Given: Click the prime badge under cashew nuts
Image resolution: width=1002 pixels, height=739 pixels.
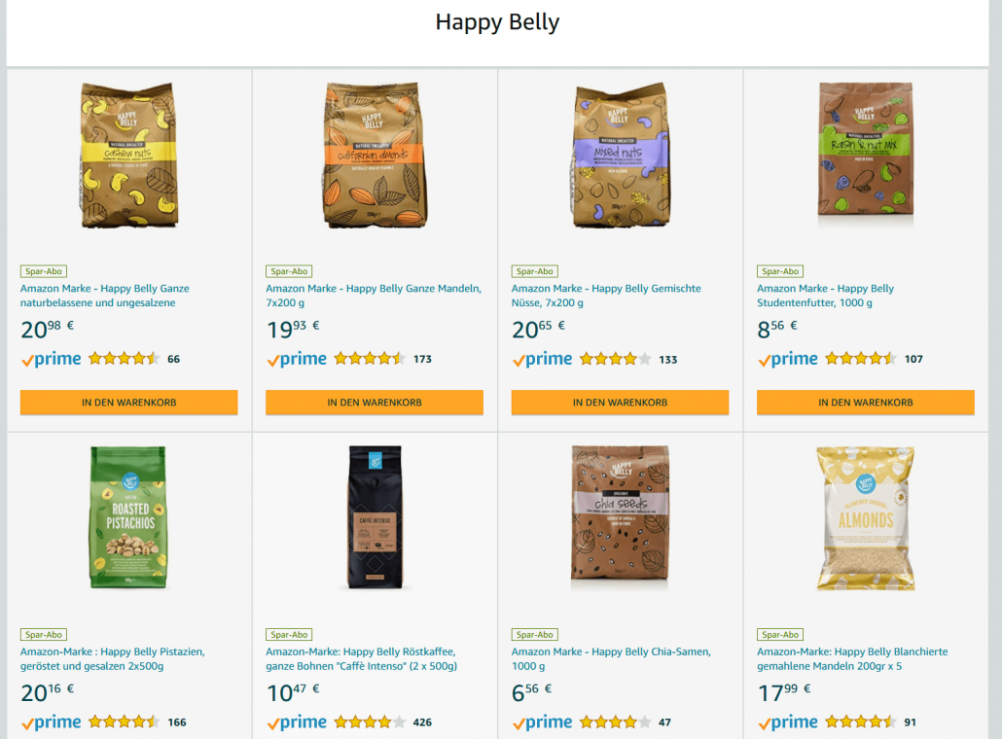Looking at the screenshot, I should [52, 359].
